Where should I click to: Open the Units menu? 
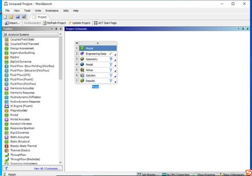click(x=38, y=11)
